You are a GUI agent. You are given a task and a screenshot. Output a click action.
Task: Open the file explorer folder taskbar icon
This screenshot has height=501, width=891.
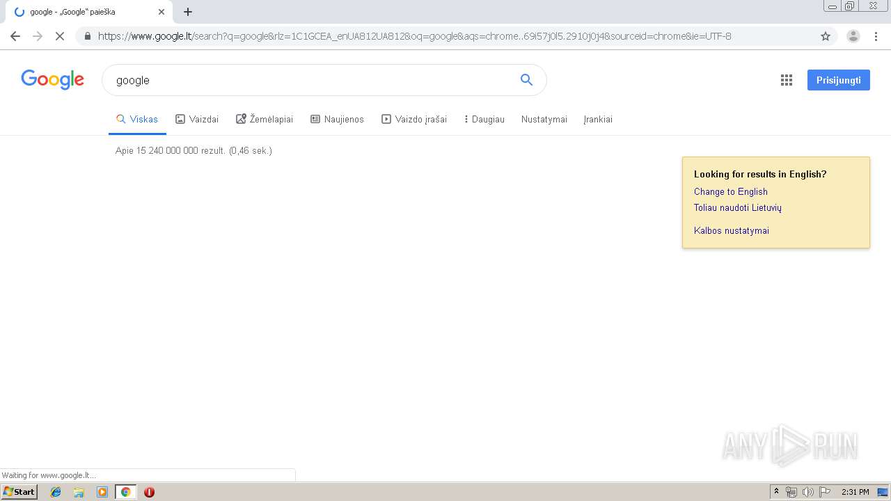tap(79, 492)
